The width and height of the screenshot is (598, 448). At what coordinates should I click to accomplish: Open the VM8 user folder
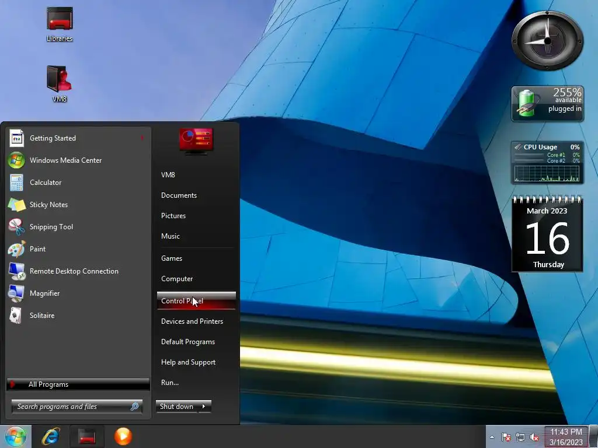coord(168,175)
